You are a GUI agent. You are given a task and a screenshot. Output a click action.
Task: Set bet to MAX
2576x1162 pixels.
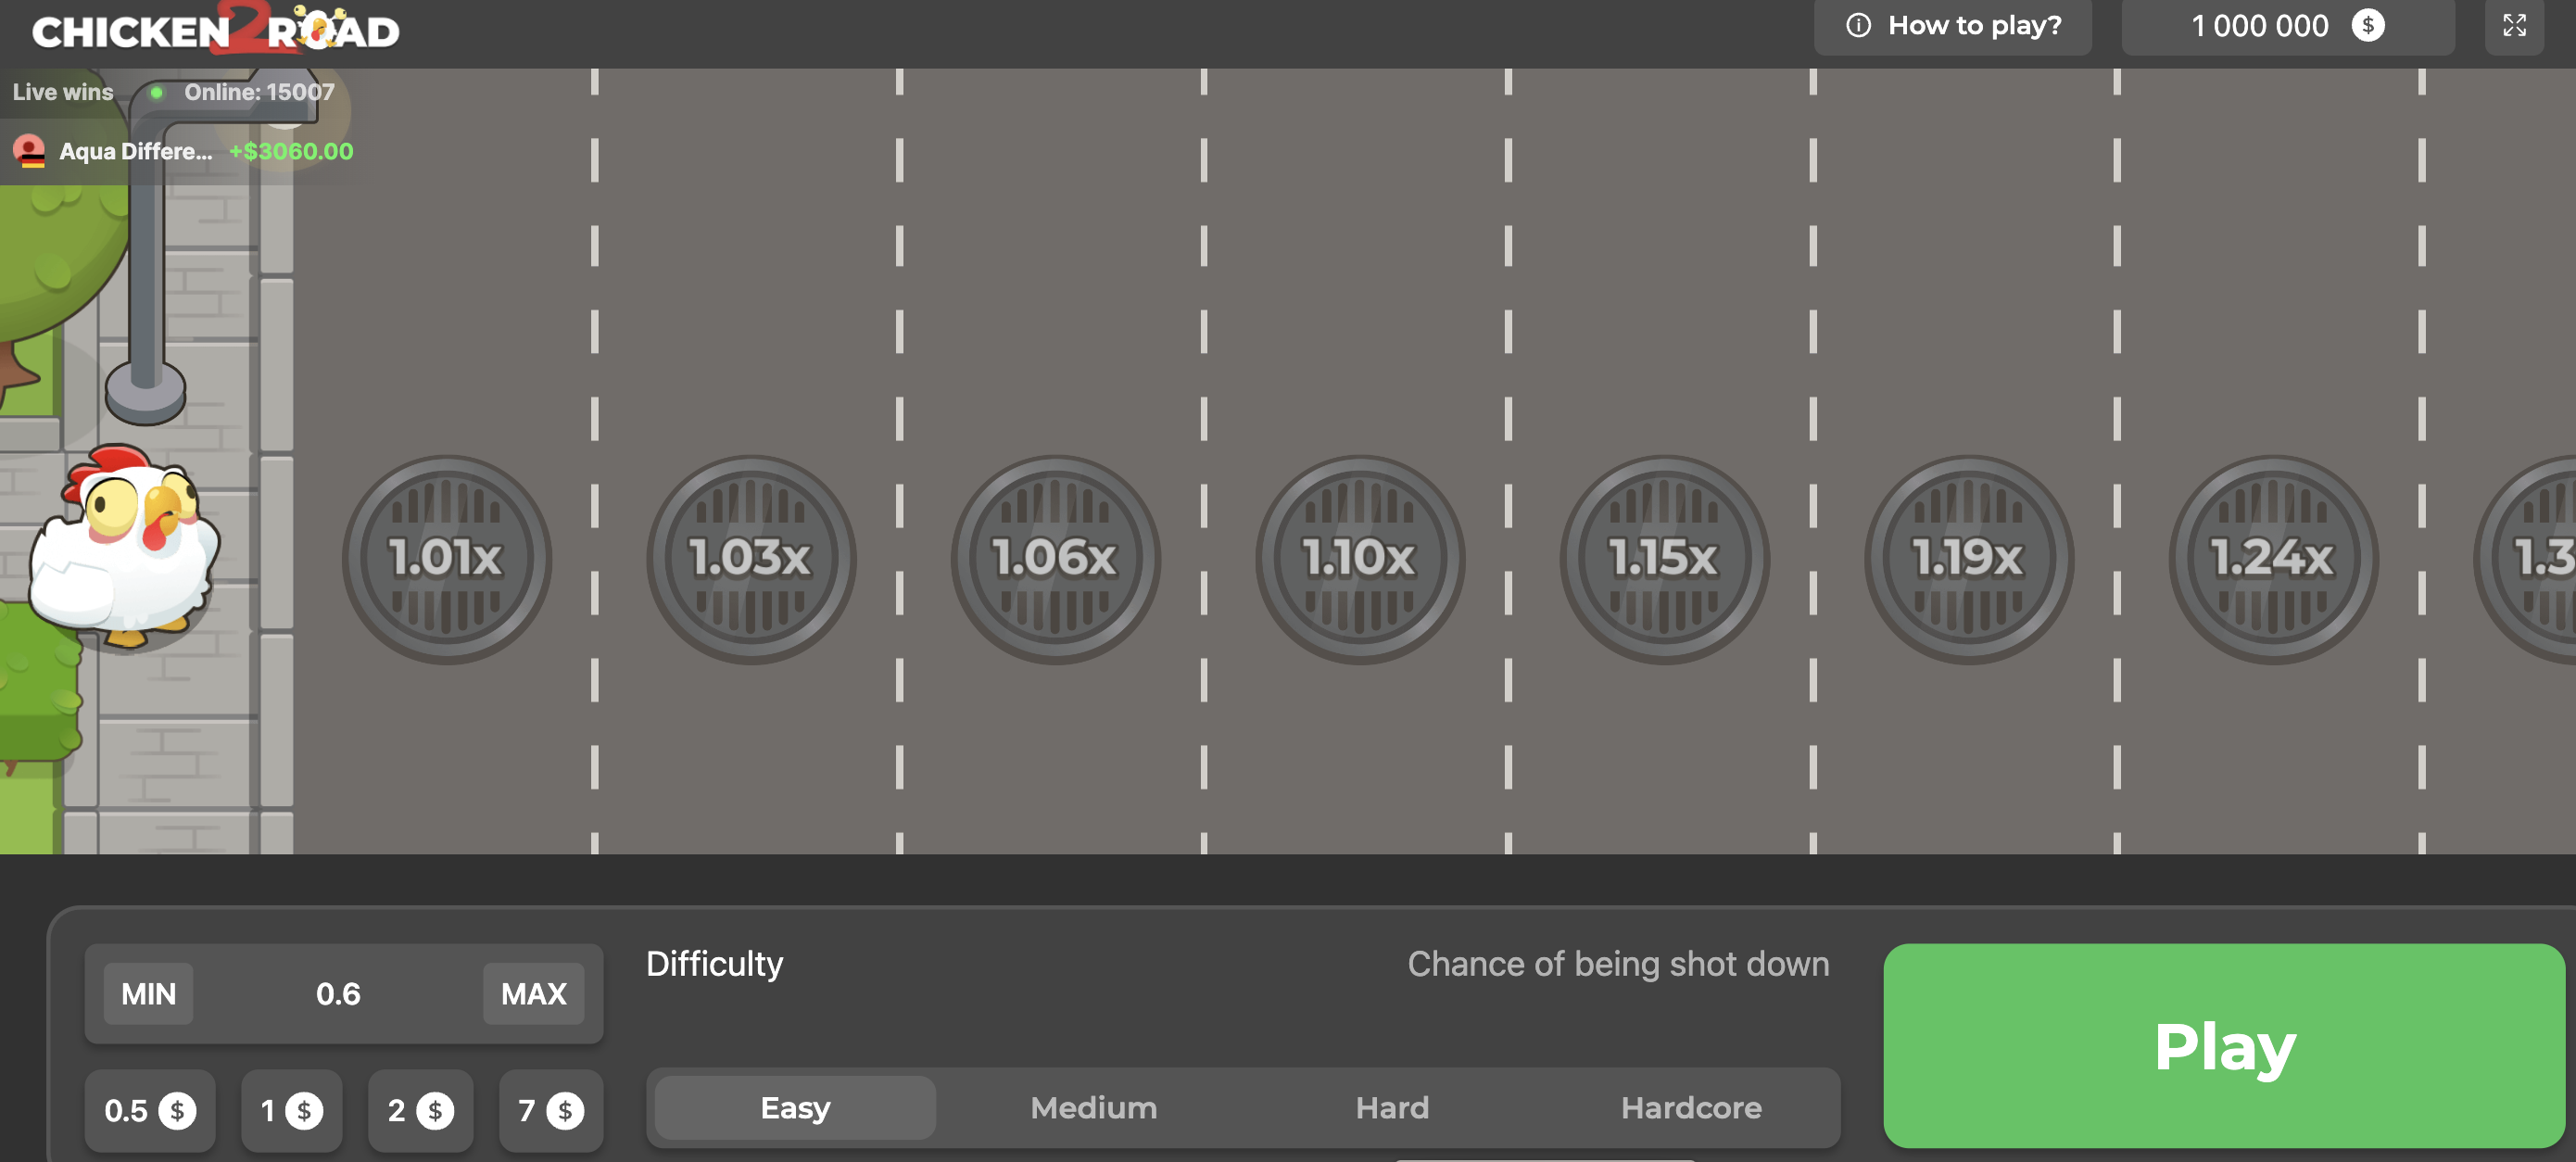point(533,993)
